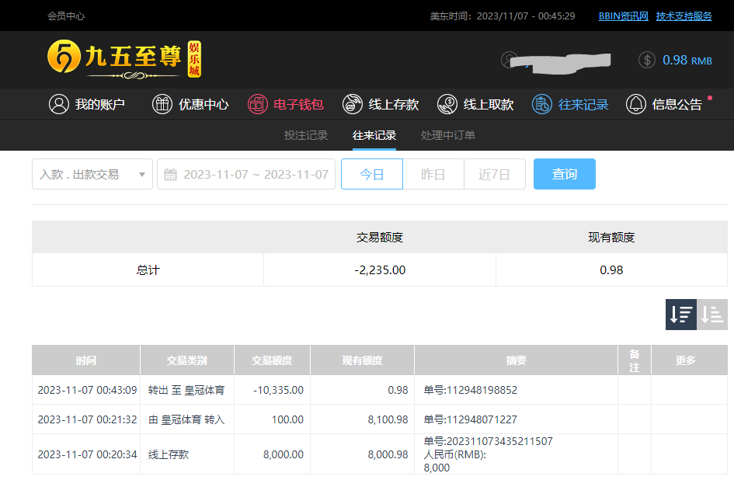Open the 技术支持服务 link
The width and height of the screenshot is (734, 480).
pyautogui.click(x=684, y=16)
